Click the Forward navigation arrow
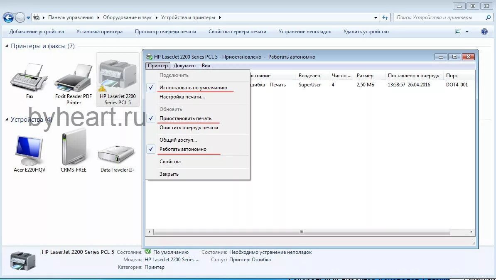The image size is (496, 280). (x=20, y=17)
